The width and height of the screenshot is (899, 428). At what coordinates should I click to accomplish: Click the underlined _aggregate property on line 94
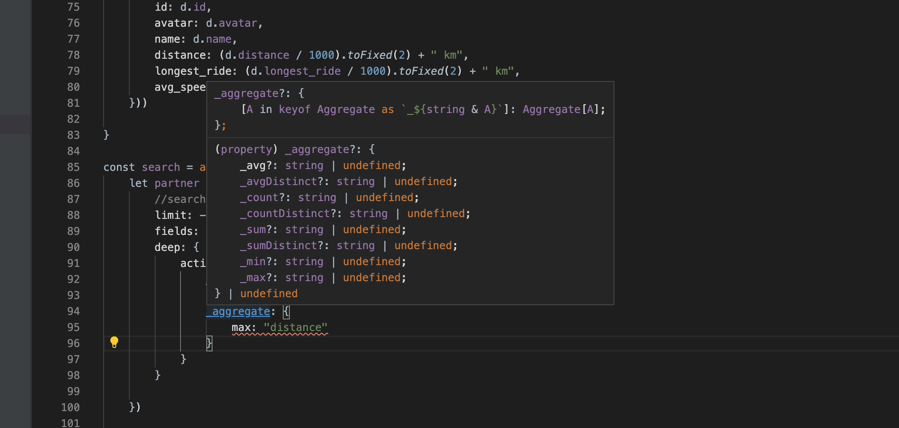coord(238,311)
